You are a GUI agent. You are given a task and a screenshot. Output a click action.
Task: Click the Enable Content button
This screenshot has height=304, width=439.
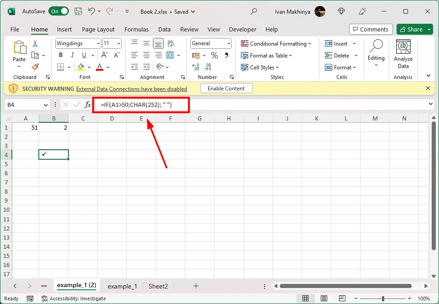point(226,89)
